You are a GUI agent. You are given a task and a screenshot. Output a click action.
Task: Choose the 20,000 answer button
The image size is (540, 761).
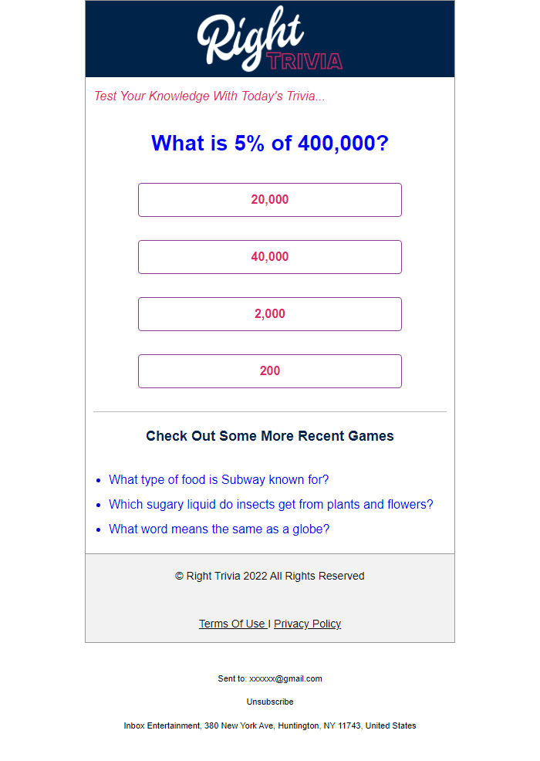269,200
